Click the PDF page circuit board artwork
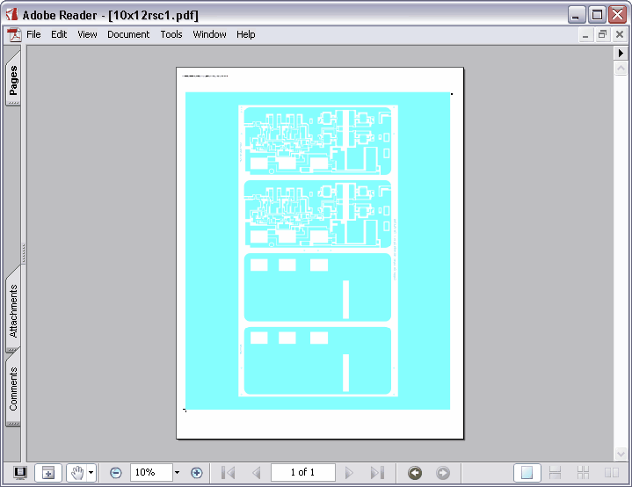Image resolution: width=632 pixels, height=487 pixels. pyautogui.click(x=317, y=251)
